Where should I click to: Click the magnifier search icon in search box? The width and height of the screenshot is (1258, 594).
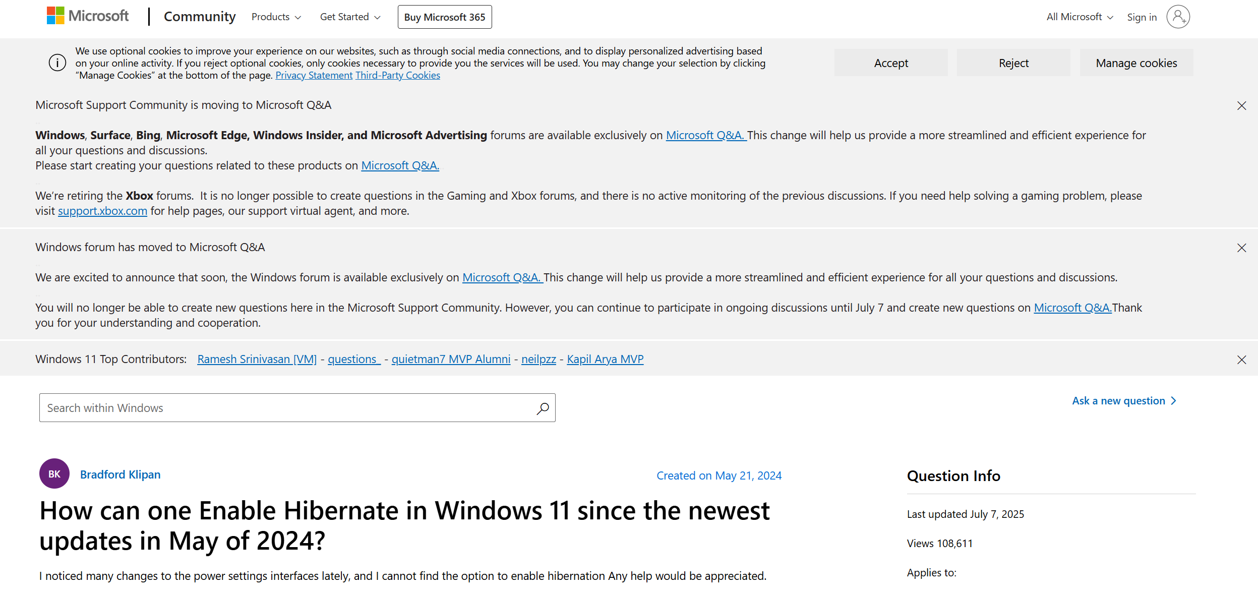[x=543, y=408]
